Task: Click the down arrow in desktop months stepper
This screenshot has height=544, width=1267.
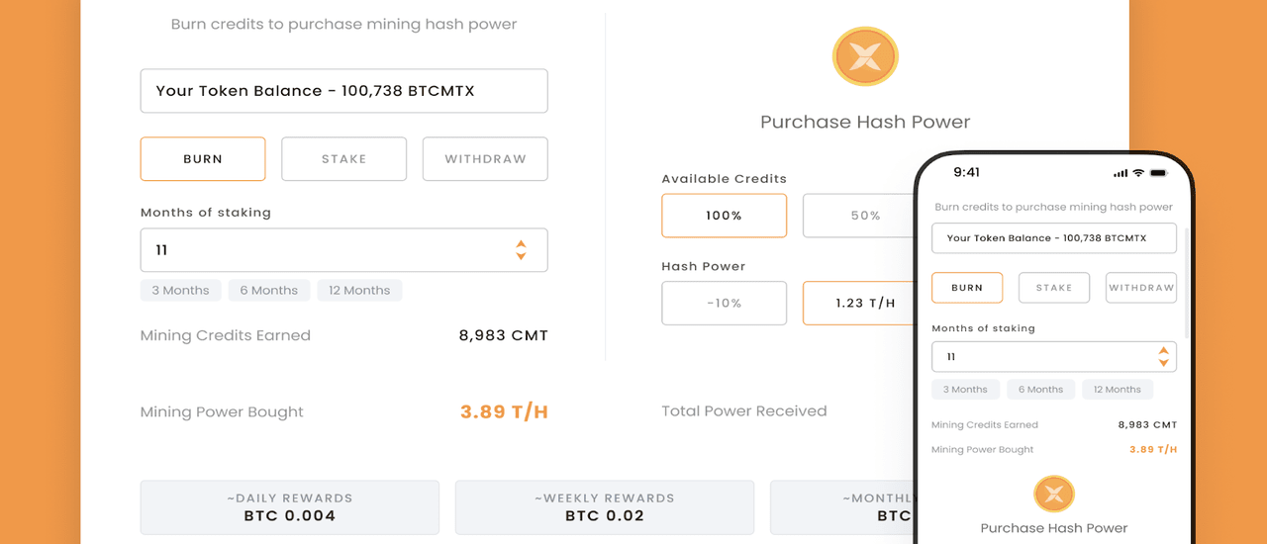Action: pos(521,257)
